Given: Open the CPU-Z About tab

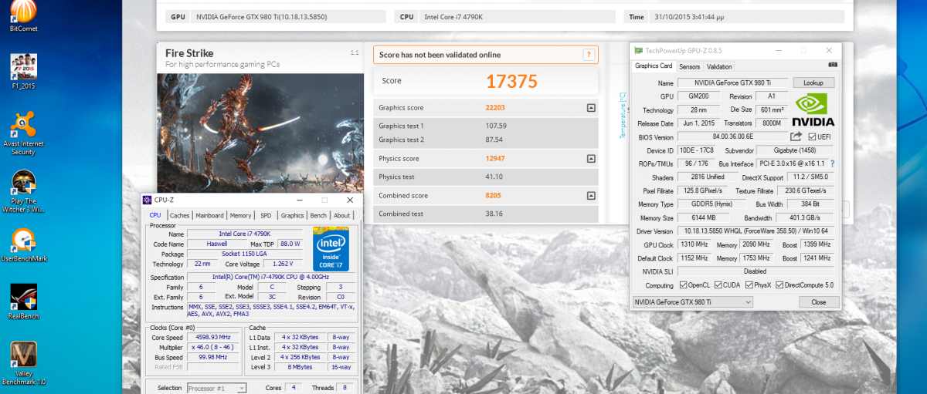Looking at the screenshot, I should (x=341, y=216).
